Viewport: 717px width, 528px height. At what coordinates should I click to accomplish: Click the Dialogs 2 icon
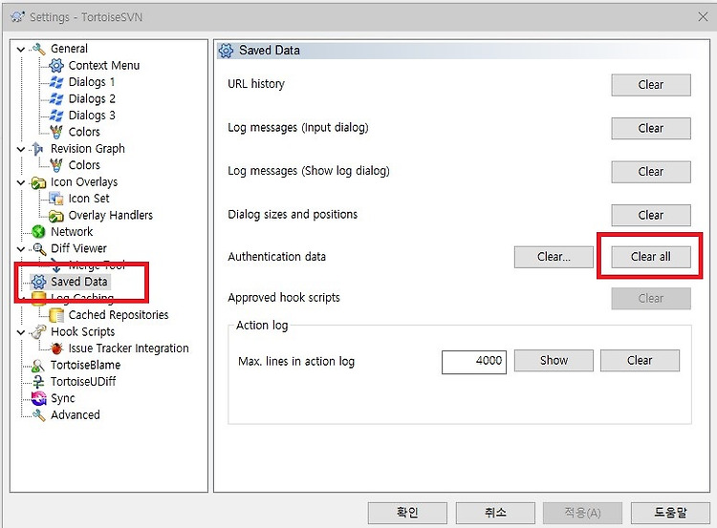56,98
